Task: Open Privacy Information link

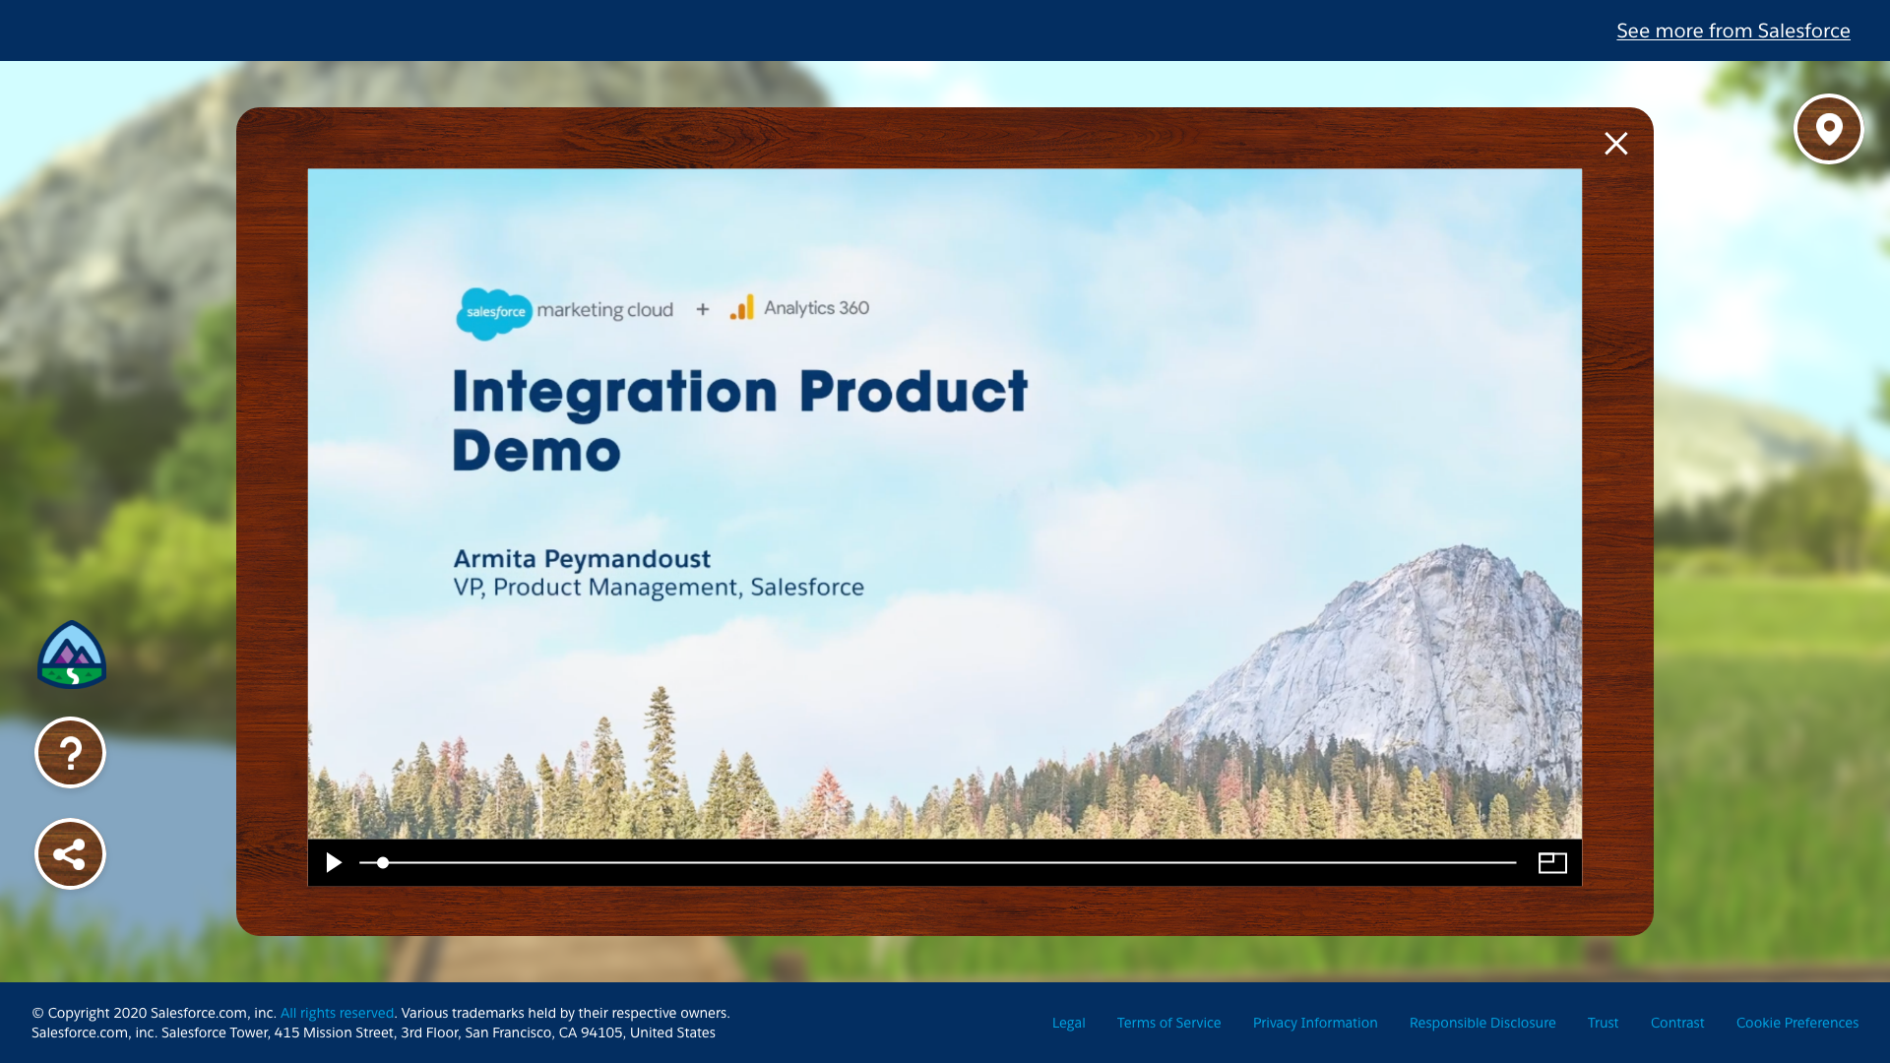Action: point(1314,1023)
